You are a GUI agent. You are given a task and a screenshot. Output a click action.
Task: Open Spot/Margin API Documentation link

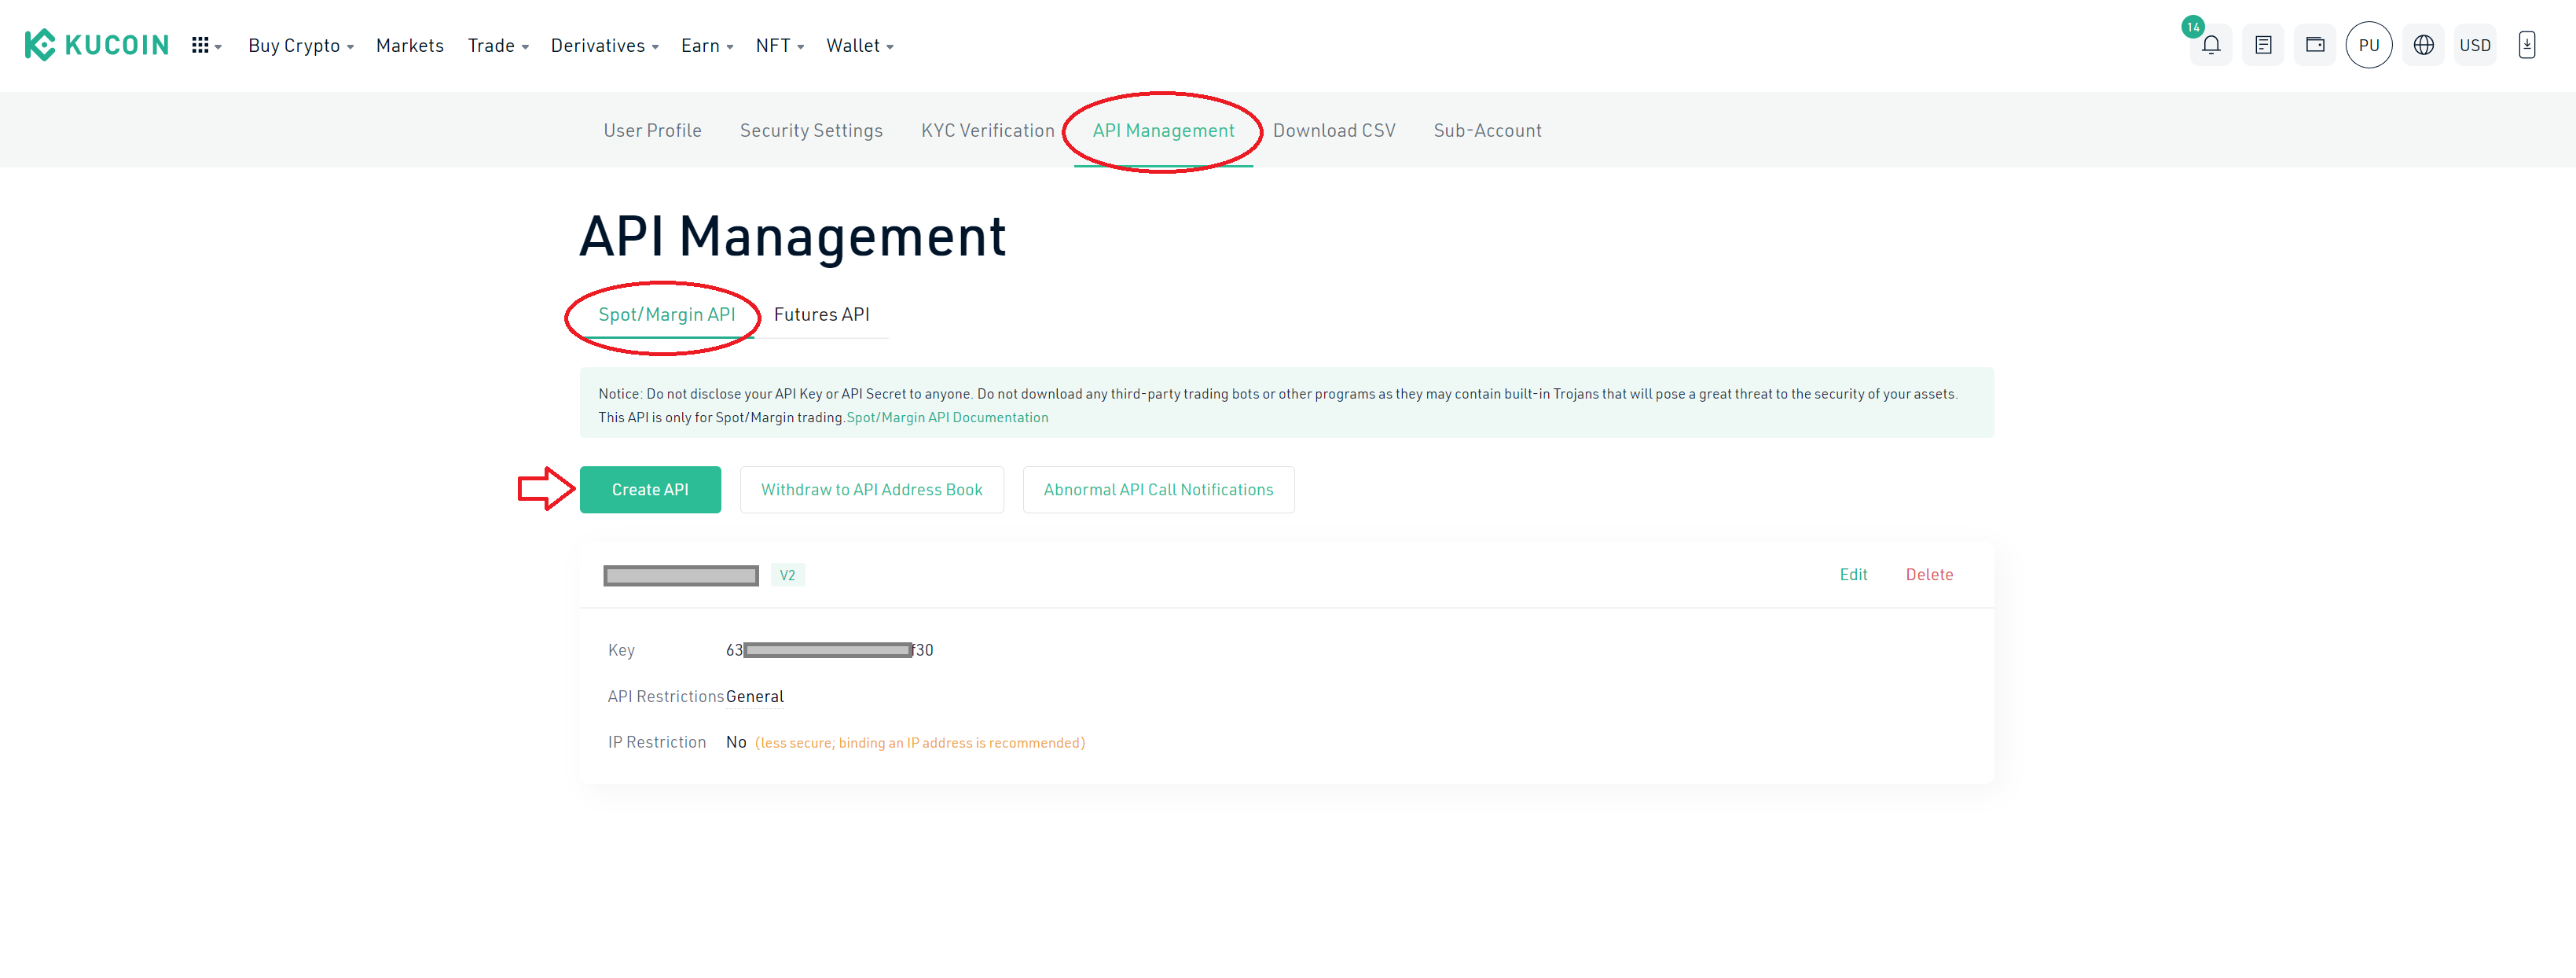947,417
